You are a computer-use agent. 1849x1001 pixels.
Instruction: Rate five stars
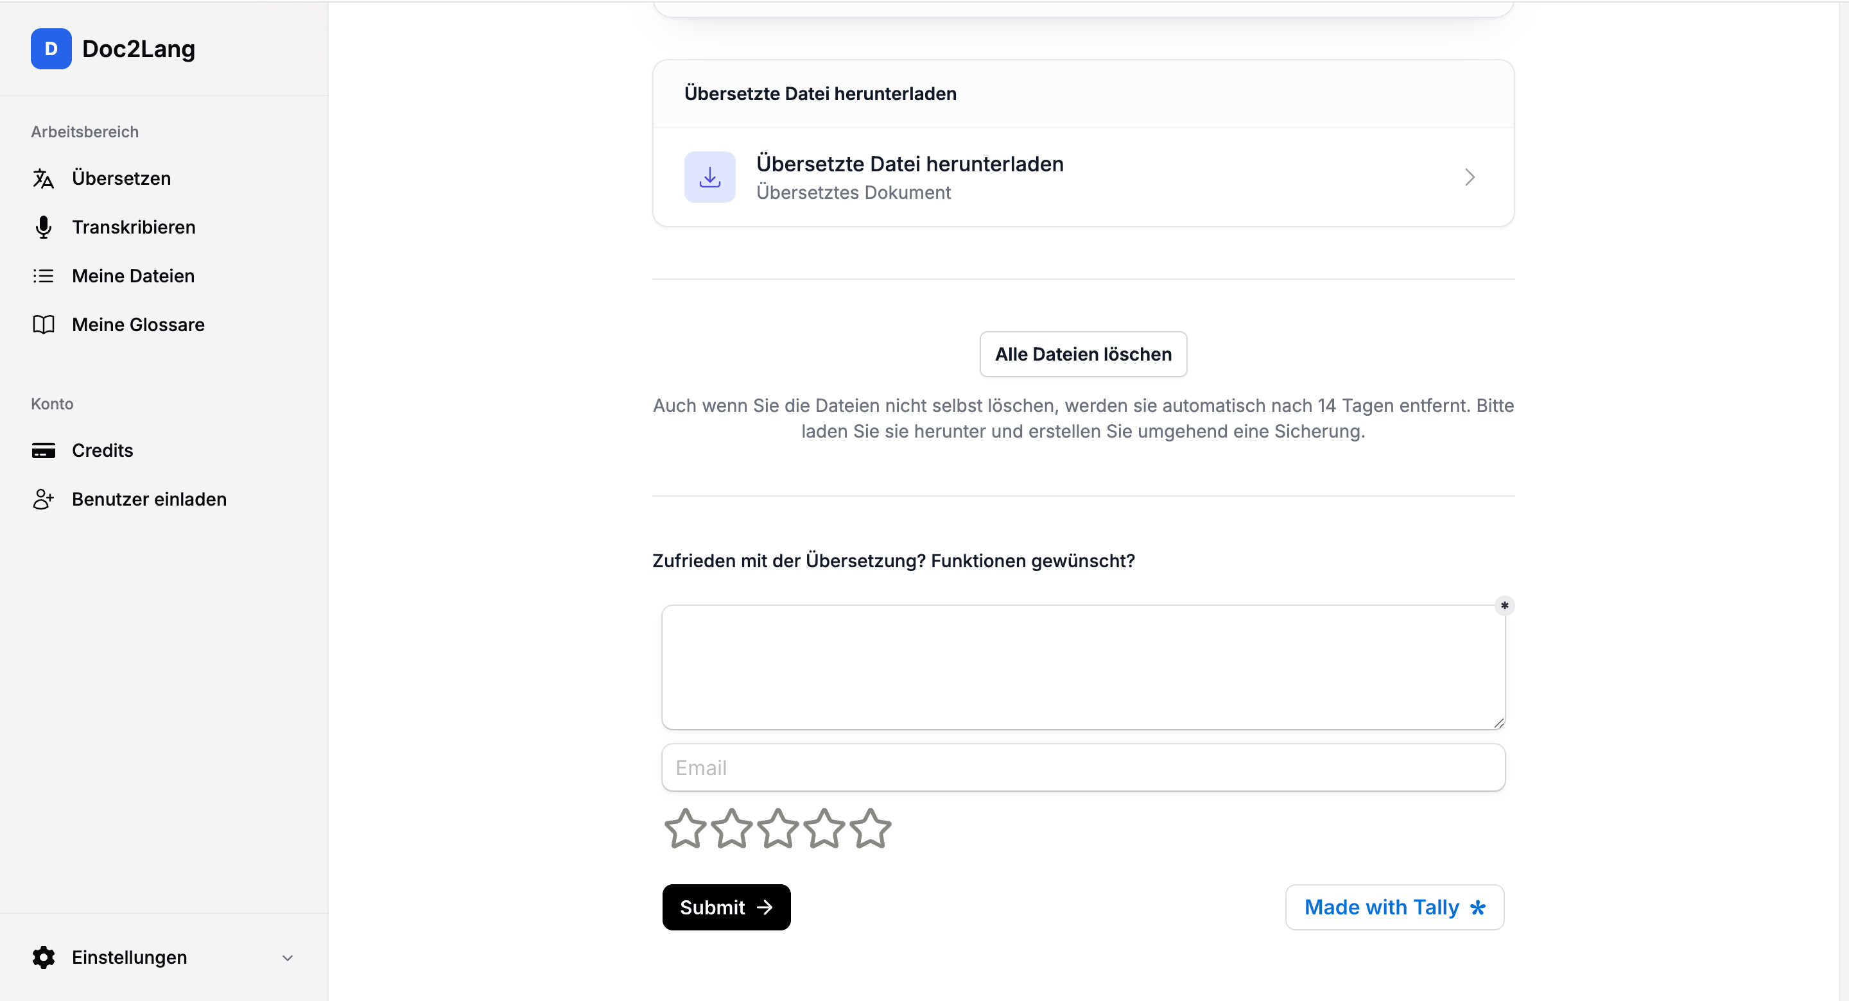pyautogui.click(x=870, y=829)
